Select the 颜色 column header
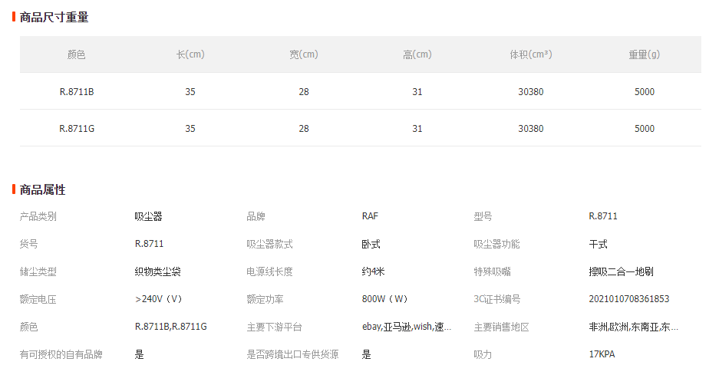The height and width of the screenshot is (375, 719). 77,54
